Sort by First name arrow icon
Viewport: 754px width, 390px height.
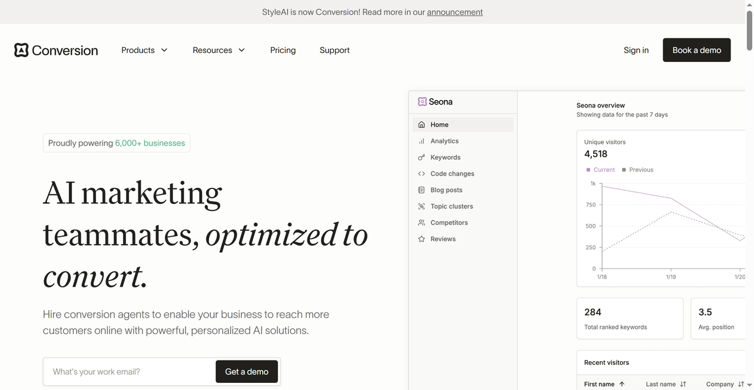(x=622, y=384)
